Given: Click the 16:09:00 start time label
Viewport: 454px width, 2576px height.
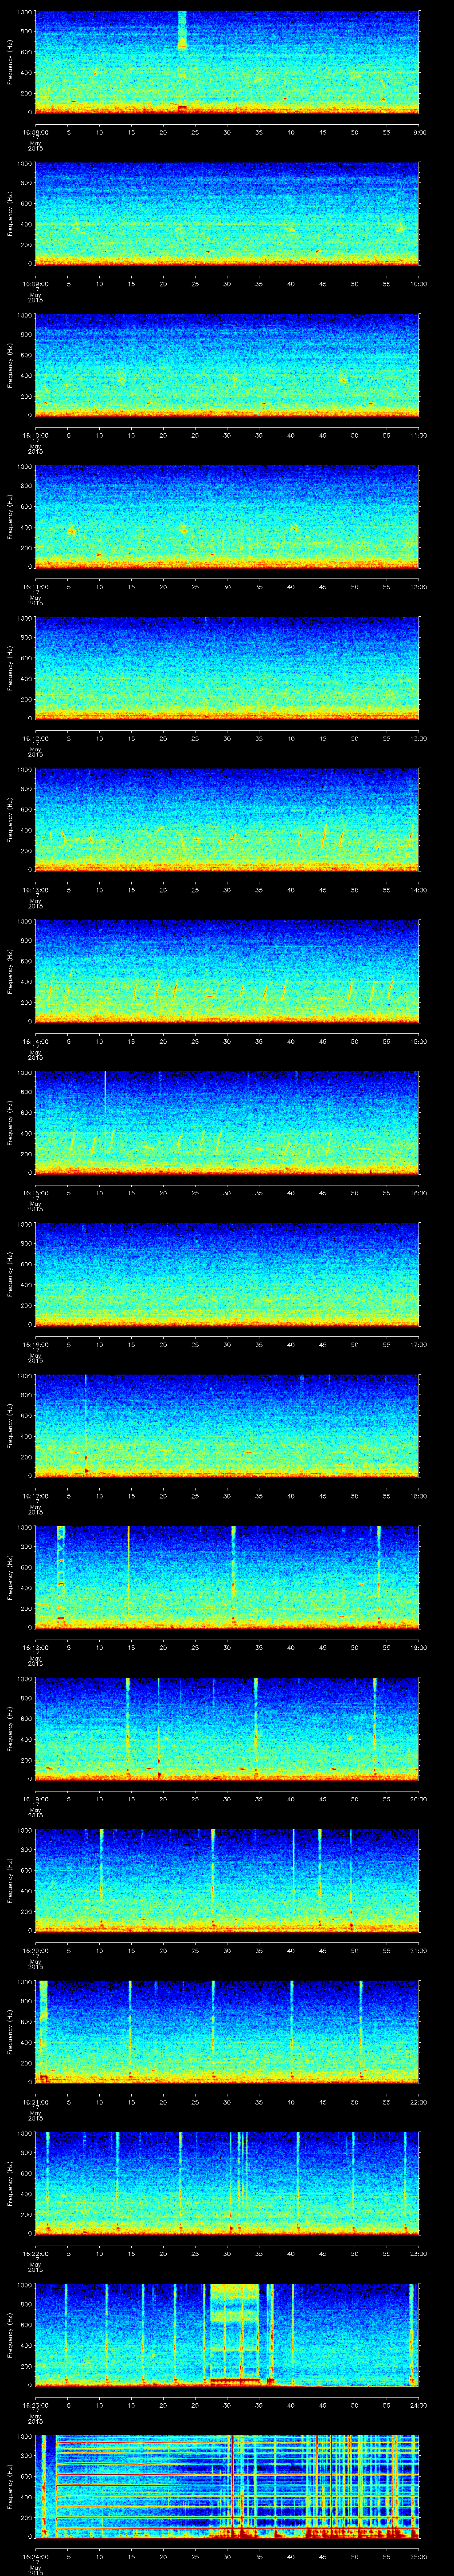Looking at the screenshot, I should pos(35,284).
